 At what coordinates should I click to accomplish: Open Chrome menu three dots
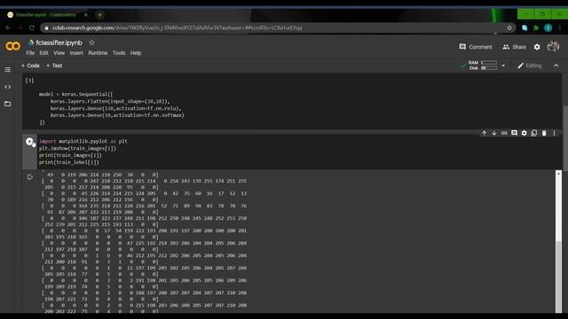560,27
